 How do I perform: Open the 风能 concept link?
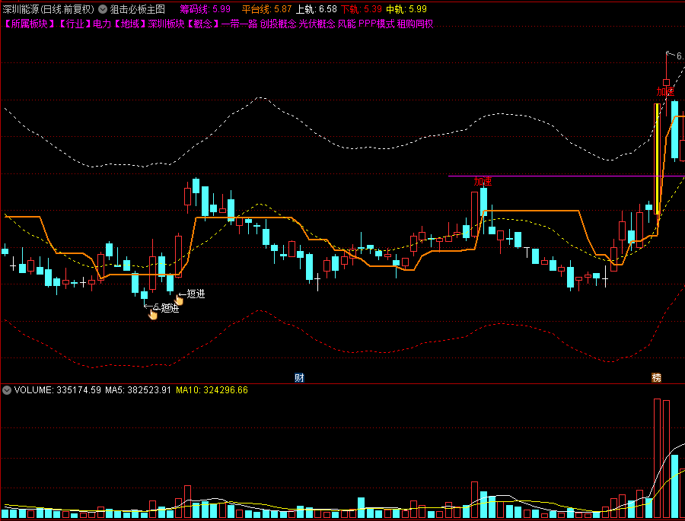pyautogui.click(x=347, y=24)
